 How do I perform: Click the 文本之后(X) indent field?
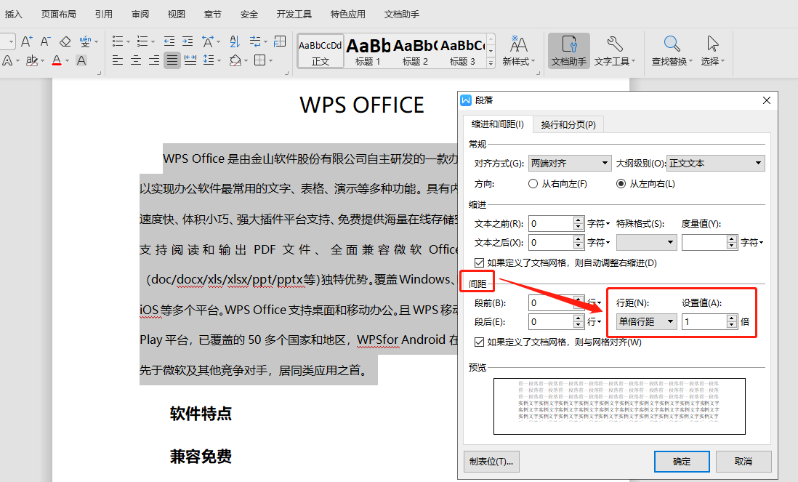551,243
